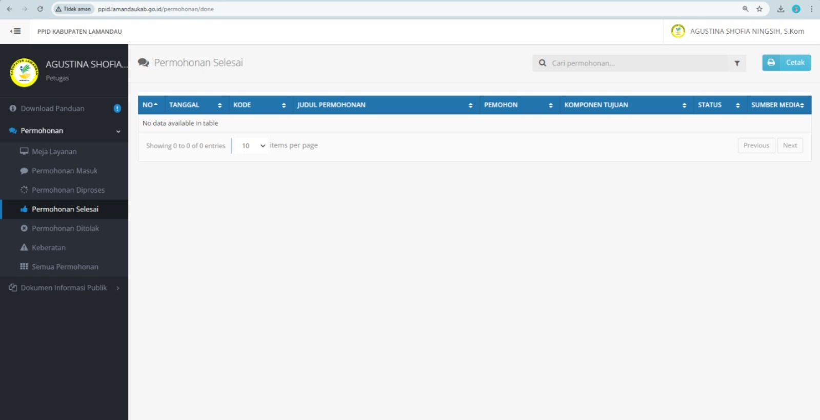Open Permohonan Masuk page
Image resolution: width=820 pixels, height=420 pixels.
64,171
